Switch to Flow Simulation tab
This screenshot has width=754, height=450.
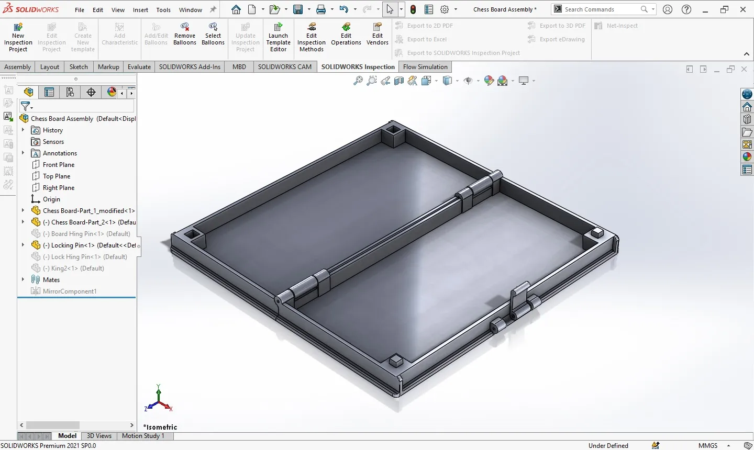pyautogui.click(x=425, y=66)
